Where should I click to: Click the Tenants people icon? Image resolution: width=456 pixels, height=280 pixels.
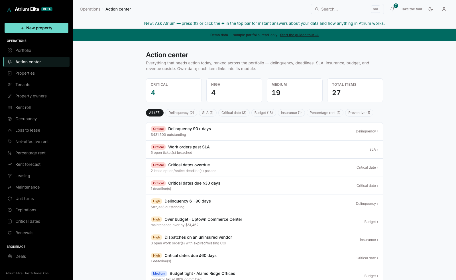(x=10, y=85)
